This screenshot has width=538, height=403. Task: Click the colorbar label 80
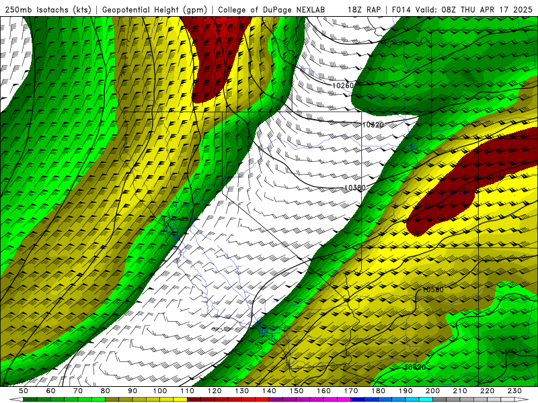(106, 391)
